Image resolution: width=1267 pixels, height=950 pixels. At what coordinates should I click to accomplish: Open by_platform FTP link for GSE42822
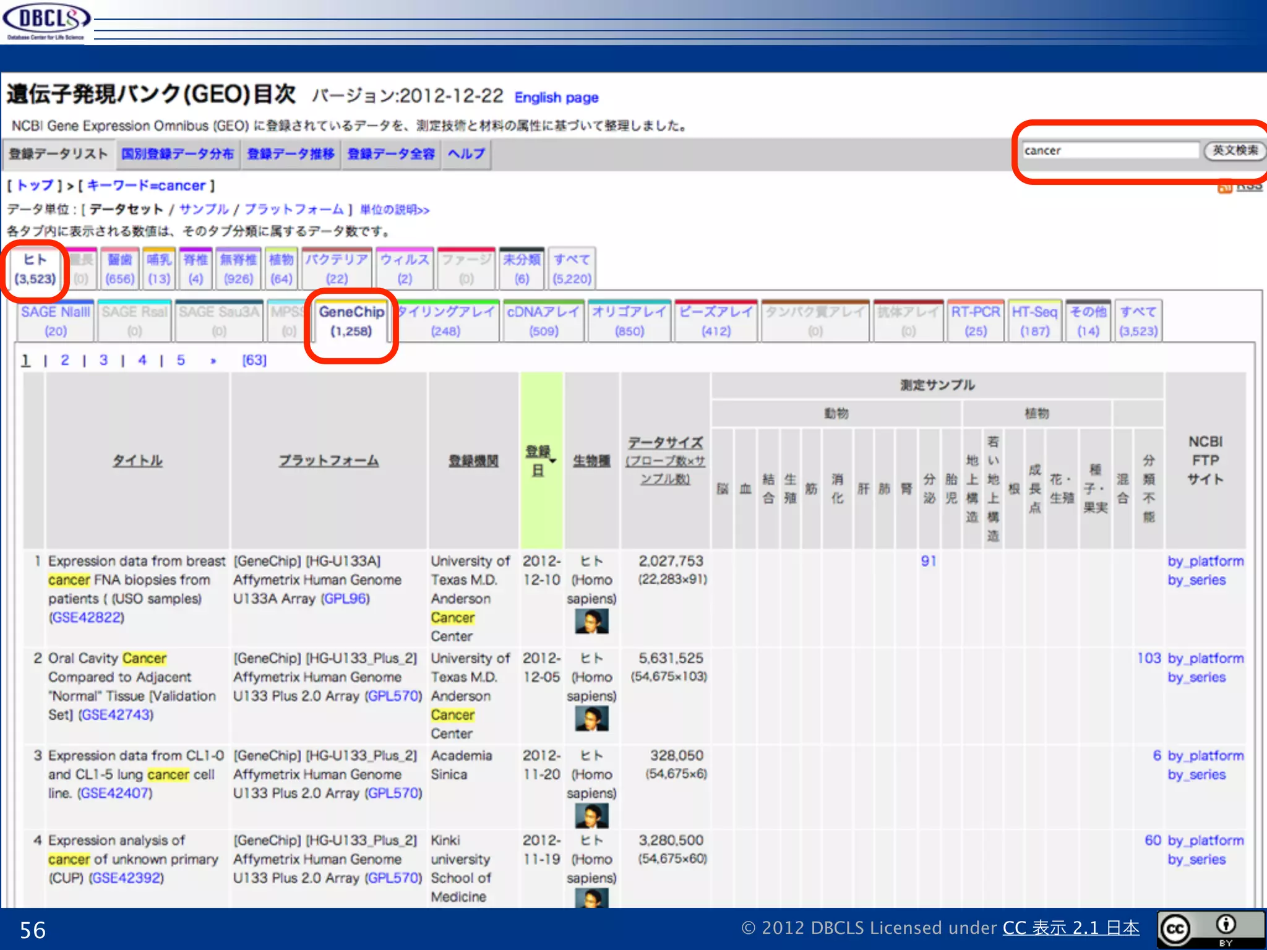(x=1206, y=562)
